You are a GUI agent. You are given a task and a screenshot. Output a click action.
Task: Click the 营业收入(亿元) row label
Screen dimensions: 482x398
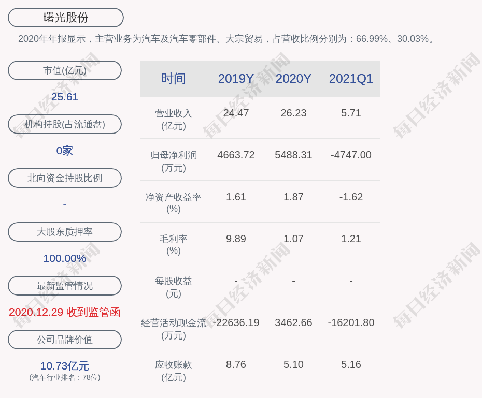click(x=174, y=120)
